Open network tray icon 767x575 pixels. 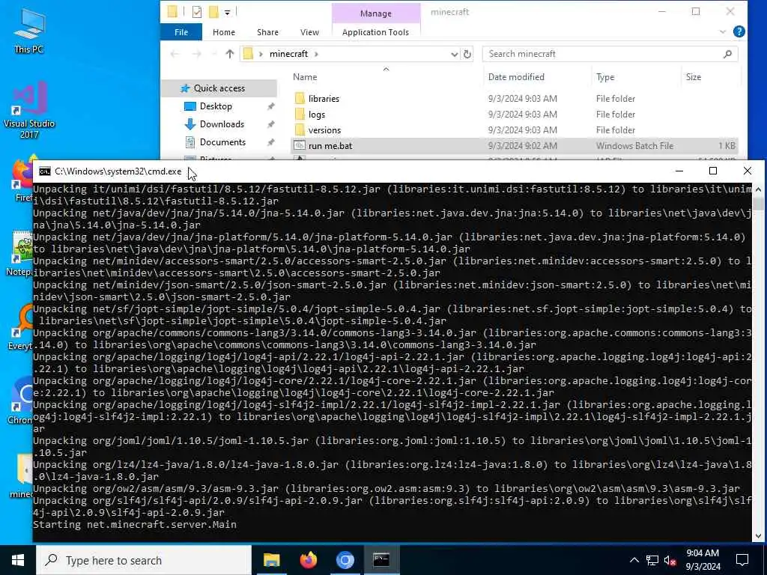click(x=652, y=560)
